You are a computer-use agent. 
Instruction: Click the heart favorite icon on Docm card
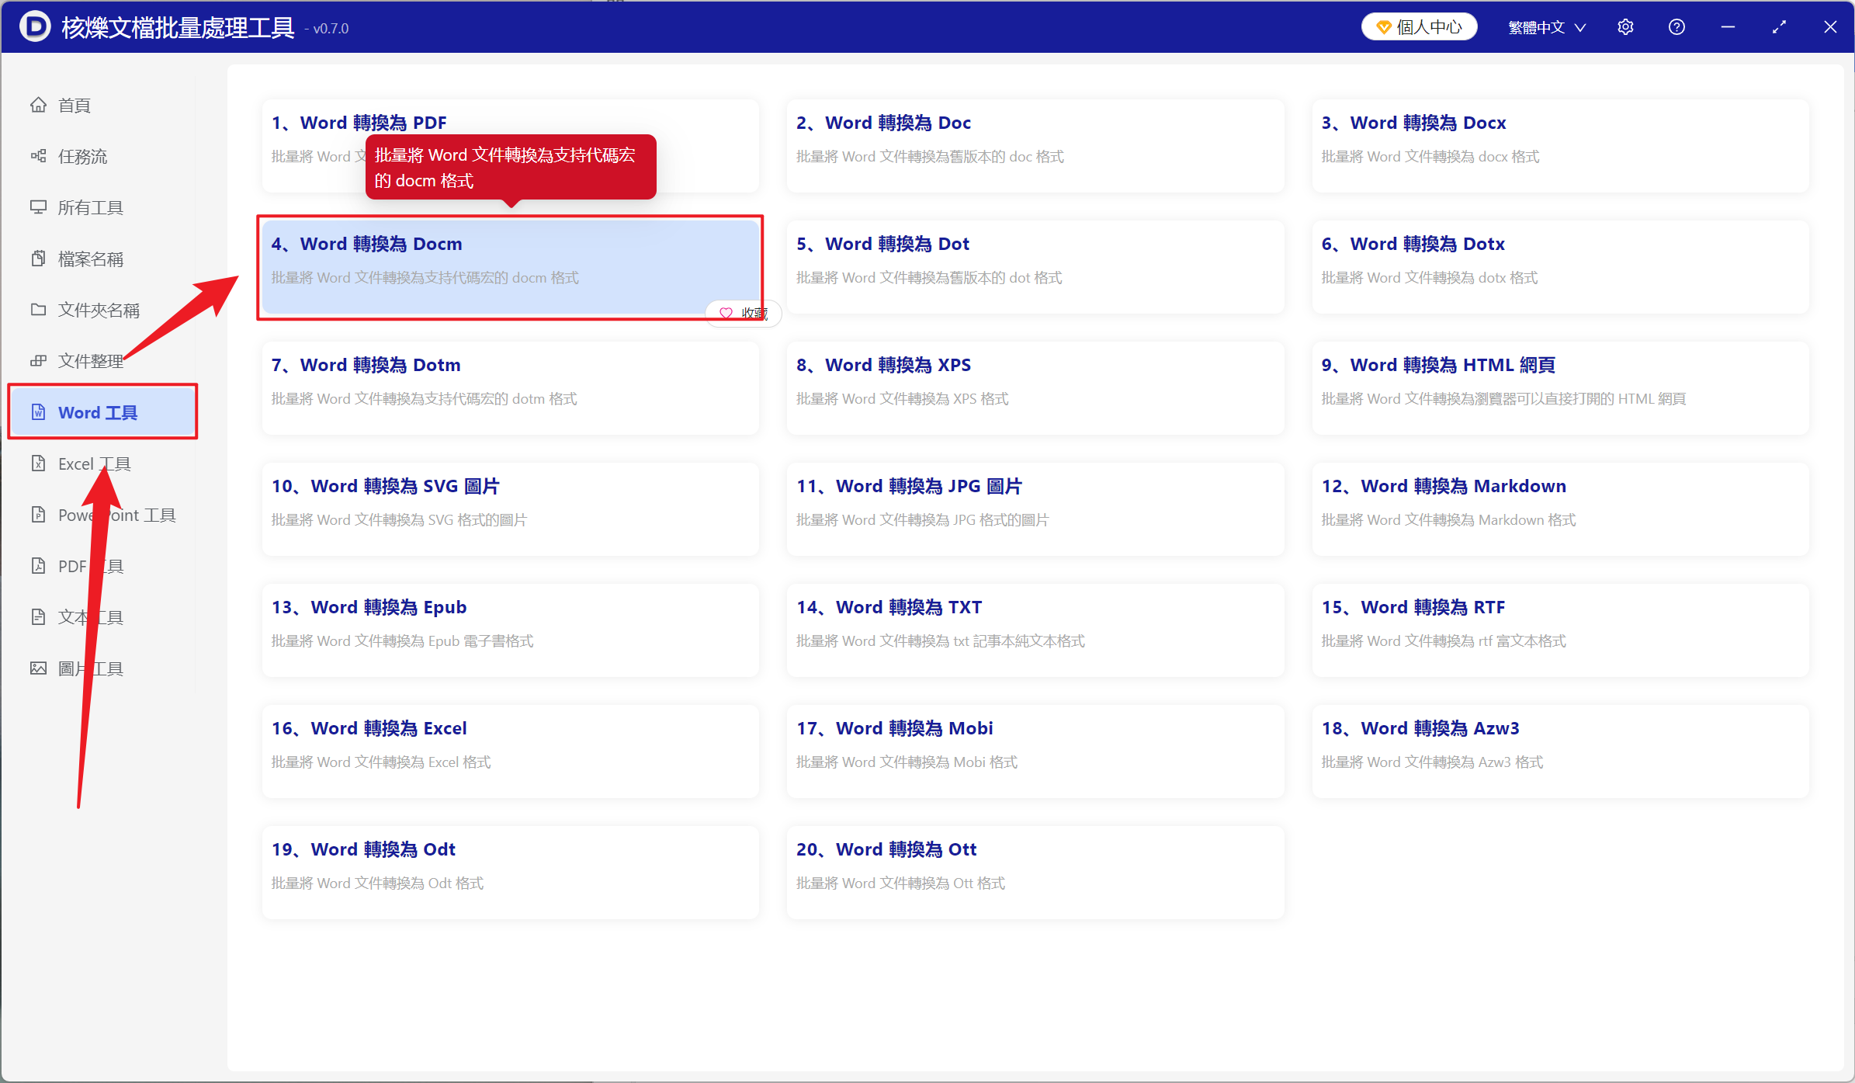726,314
